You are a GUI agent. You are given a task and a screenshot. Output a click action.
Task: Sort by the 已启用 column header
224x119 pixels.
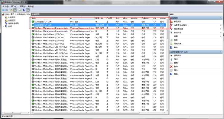pyautogui.click(x=109, y=18)
